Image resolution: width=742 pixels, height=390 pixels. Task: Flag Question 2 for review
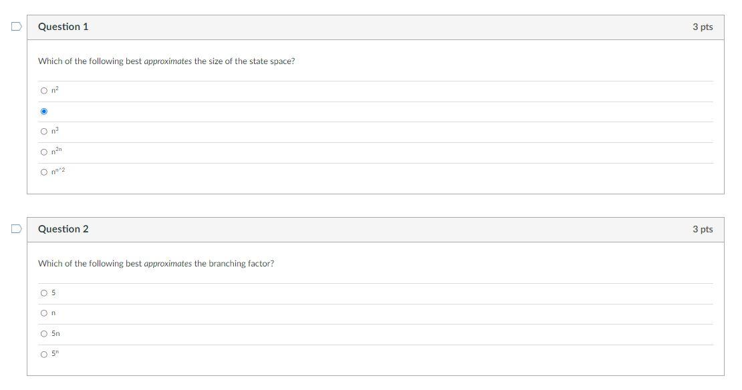point(17,229)
